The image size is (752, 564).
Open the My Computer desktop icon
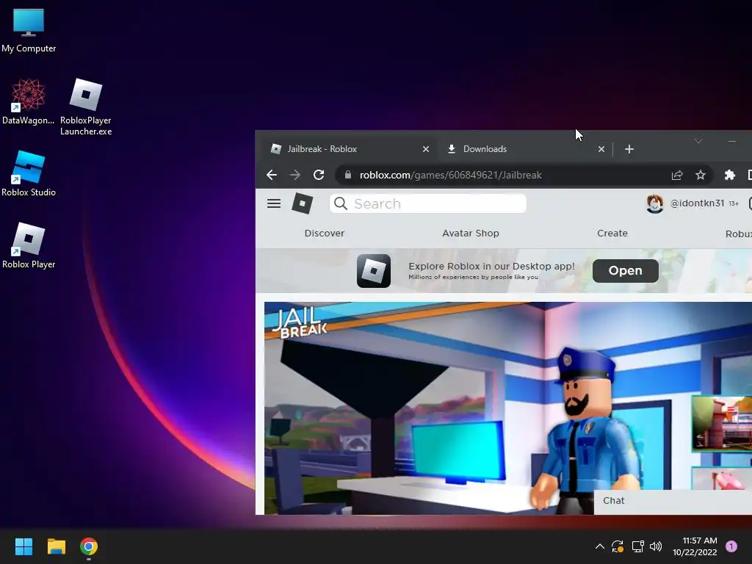pos(29,30)
